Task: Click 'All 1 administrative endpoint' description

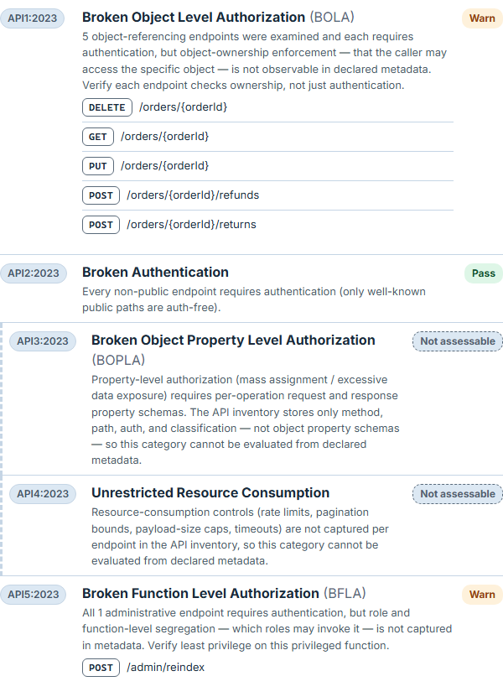Action: pos(267,629)
